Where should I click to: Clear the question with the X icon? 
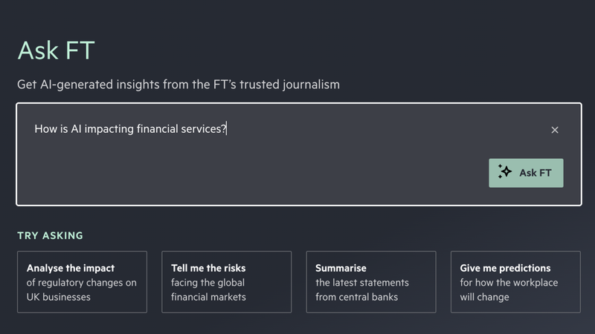(555, 130)
